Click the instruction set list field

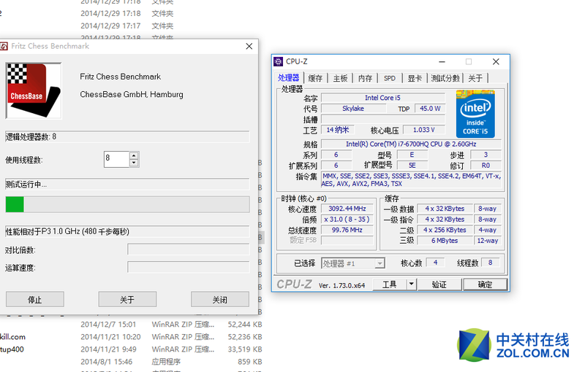pos(411,179)
